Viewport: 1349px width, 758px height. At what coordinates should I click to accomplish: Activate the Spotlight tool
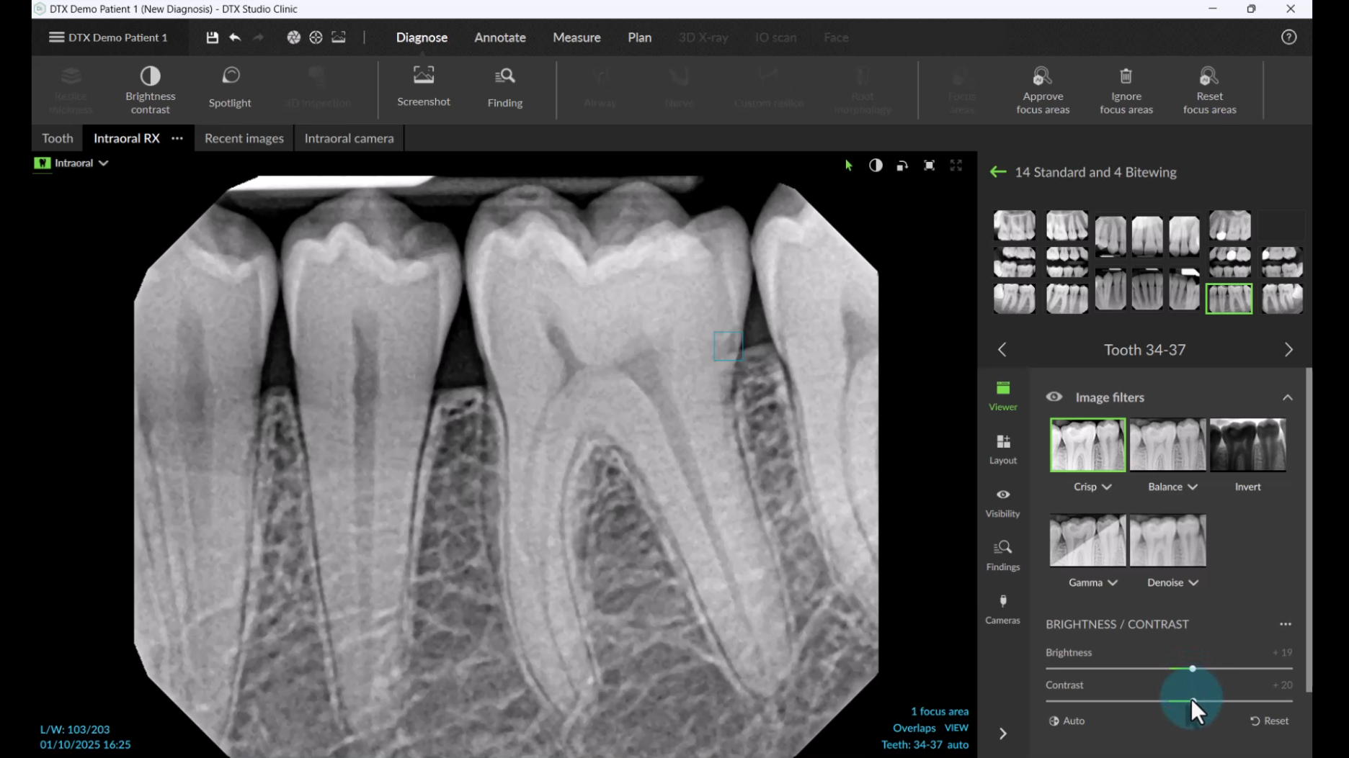point(230,87)
